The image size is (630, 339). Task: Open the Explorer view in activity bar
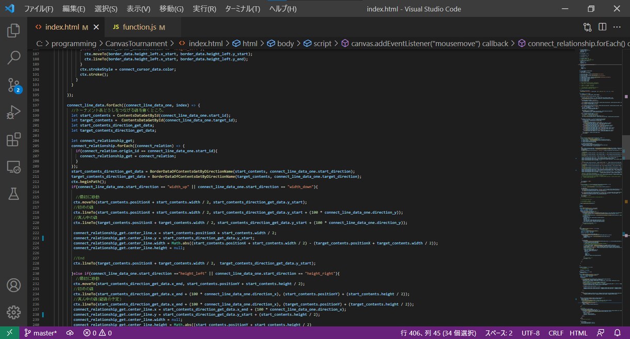click(13, 30)
